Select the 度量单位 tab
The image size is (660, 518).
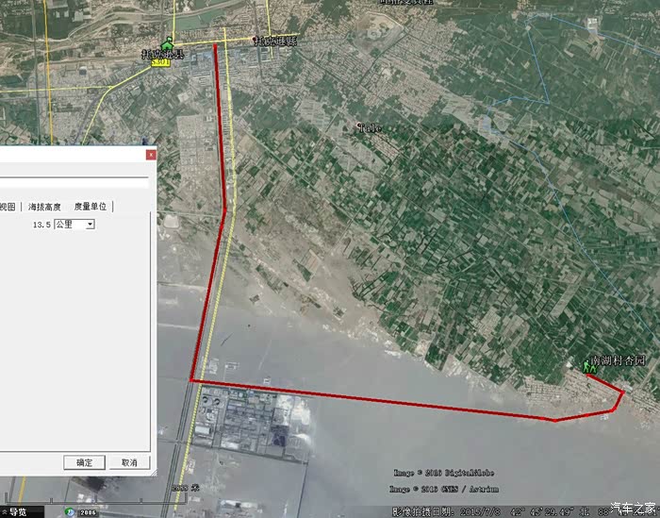click(x=91, y=207)
